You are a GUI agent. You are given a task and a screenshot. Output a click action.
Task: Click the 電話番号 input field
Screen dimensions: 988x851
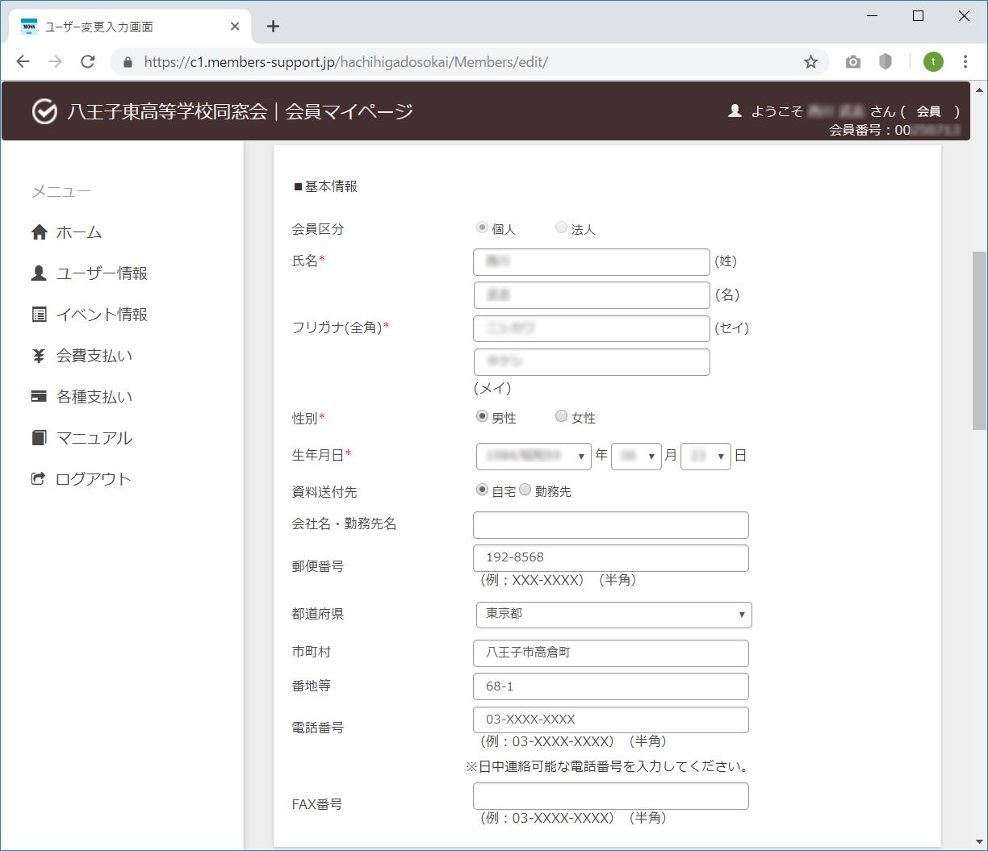click(x=611, y=720)
